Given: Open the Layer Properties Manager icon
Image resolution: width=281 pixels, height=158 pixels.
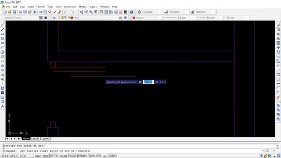Looking at the screenshot, I should point(54,18).
